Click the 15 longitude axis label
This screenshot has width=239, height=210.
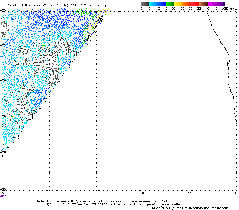click(236, 193)
